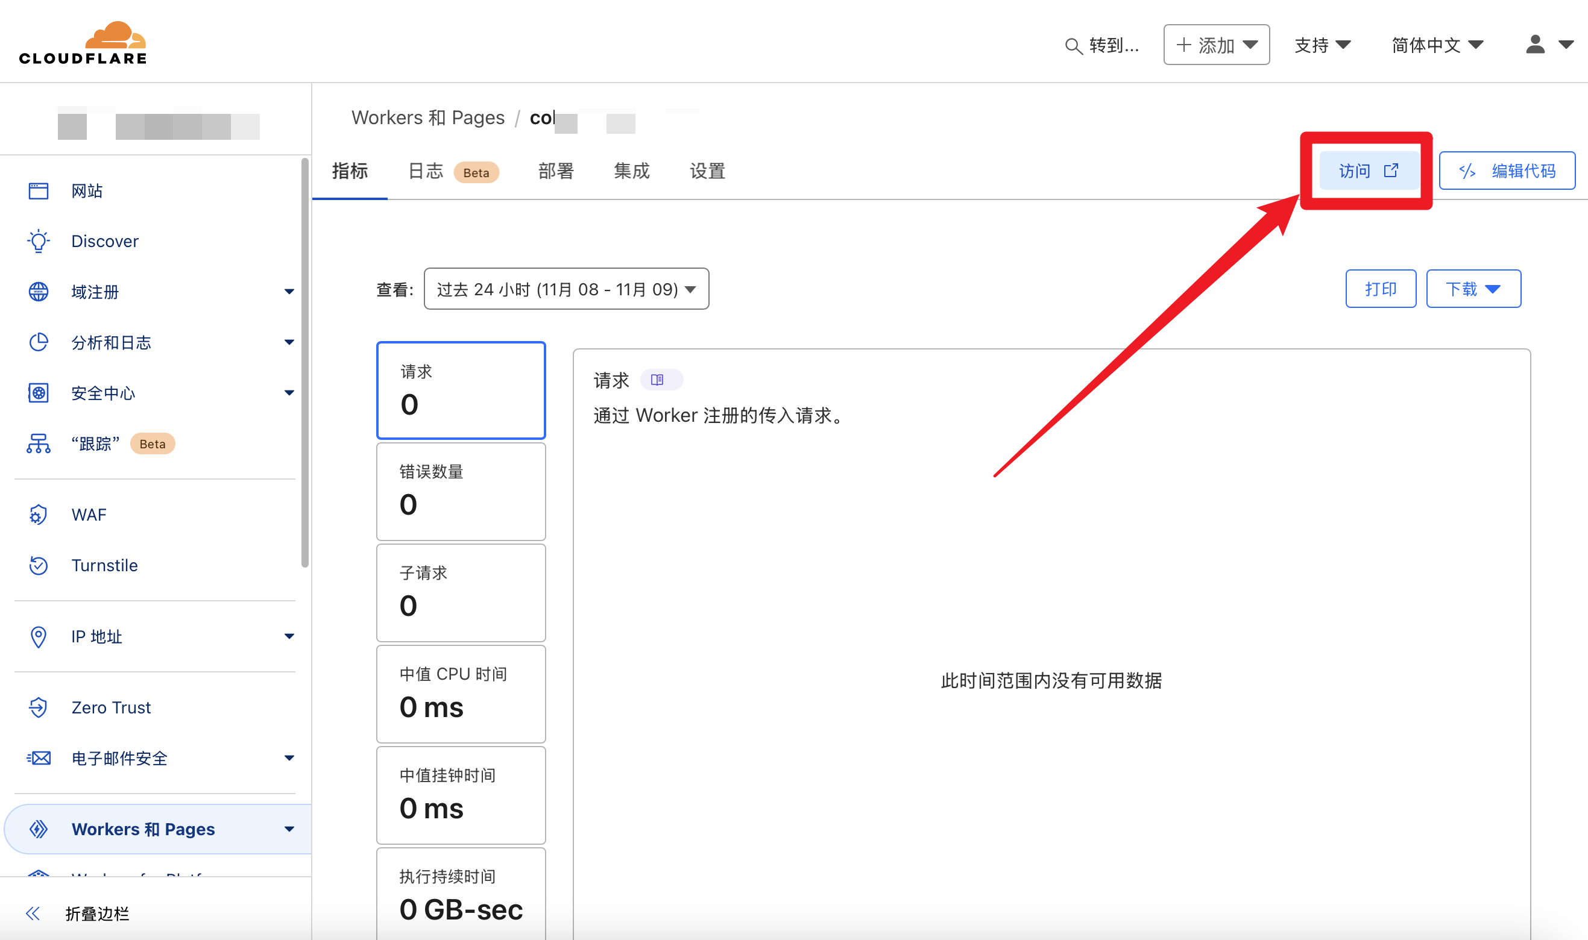Click the Zero Trust shield icon
Screen dimensions: 1588x940
coord(38,707)
